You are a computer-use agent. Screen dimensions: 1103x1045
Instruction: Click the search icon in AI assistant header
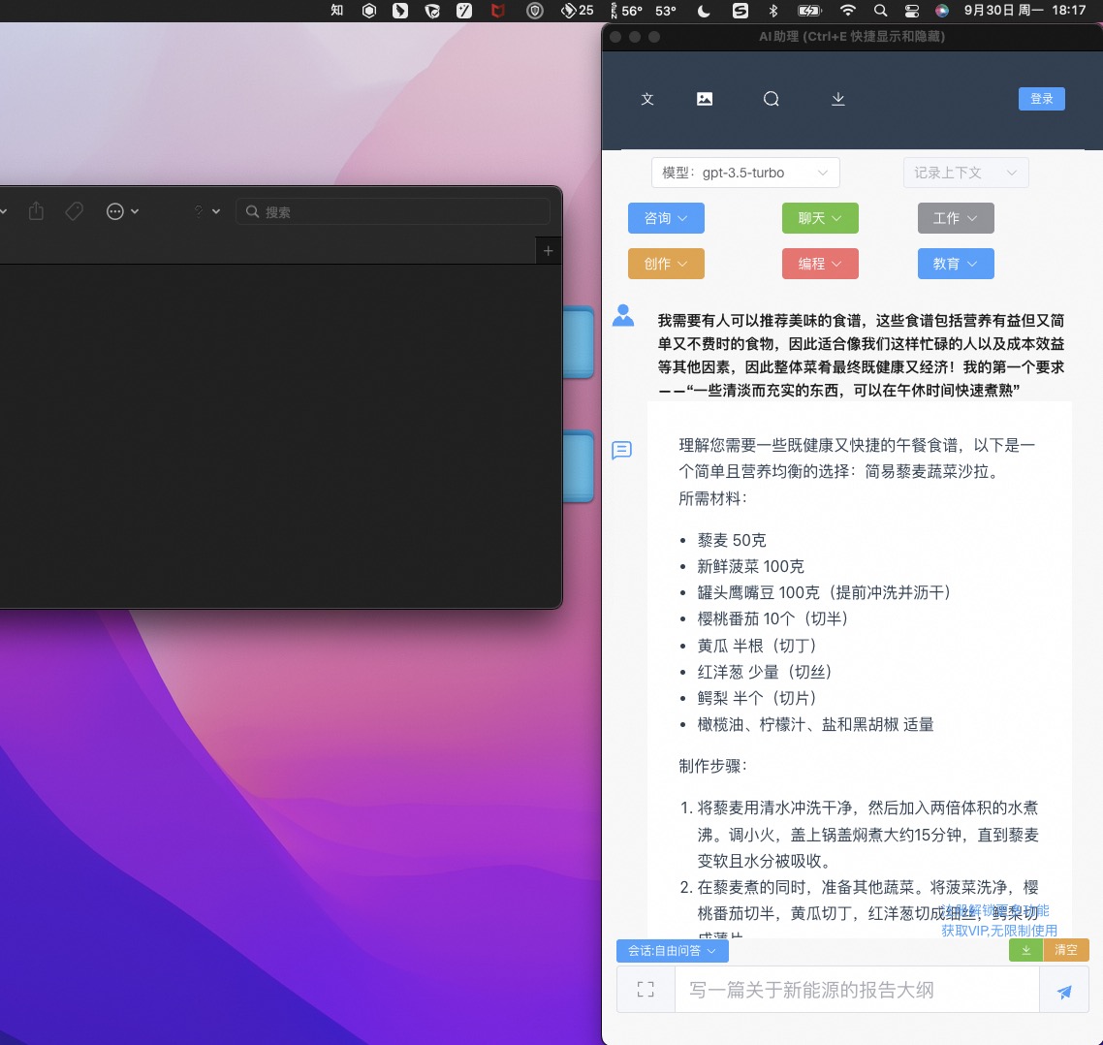(x=772, y=99)
